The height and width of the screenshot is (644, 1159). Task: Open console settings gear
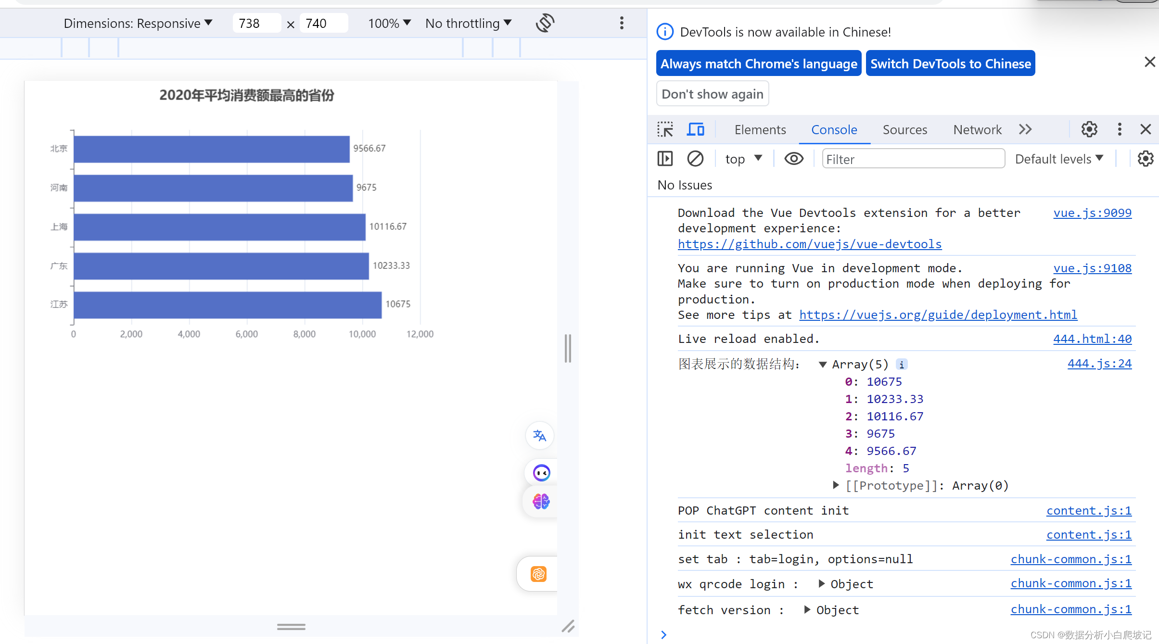coord(1146,159)
